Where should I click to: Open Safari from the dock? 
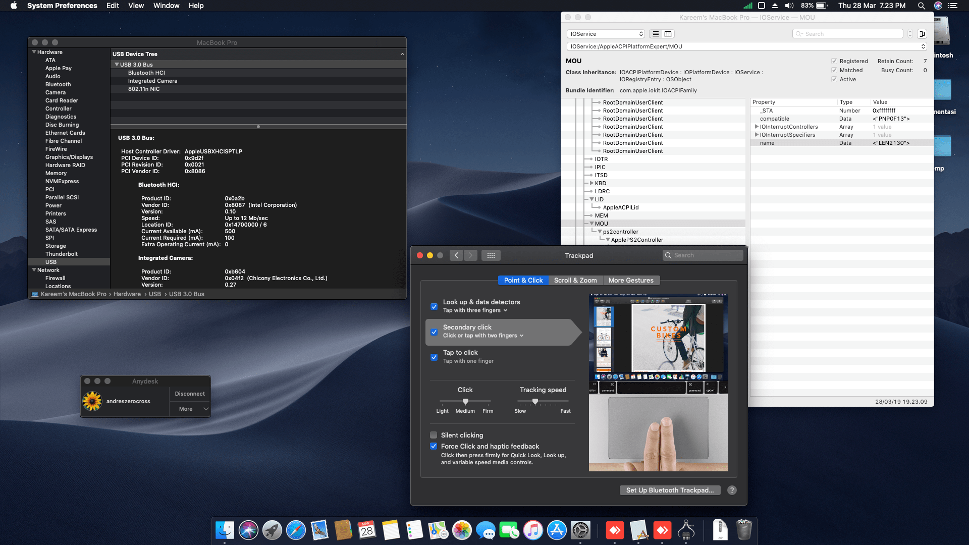click(x=296, y=530)
